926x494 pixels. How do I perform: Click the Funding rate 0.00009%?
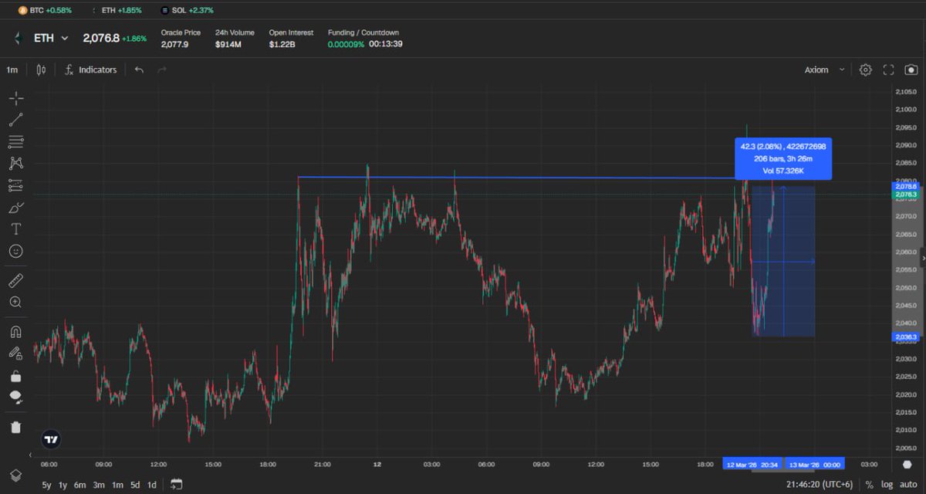pyautogui.click(x=346, y=44)
